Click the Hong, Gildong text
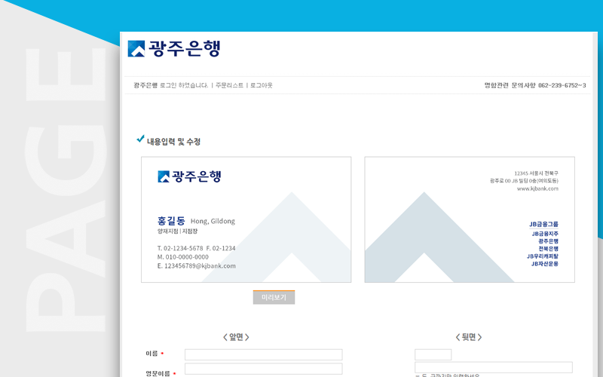 (x=213, y=221)
